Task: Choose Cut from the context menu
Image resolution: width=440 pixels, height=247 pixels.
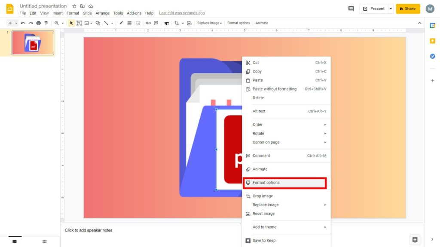Action: tap(287, 63)
